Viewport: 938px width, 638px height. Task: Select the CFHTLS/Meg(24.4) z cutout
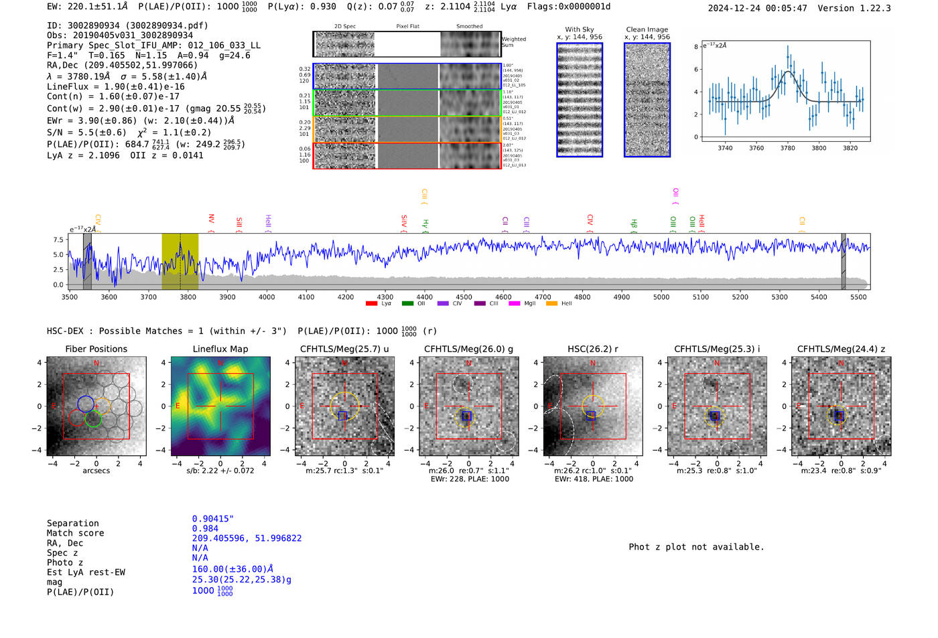coord(842,406)
